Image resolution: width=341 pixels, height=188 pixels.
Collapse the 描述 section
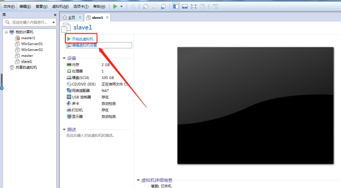(64, 129)
